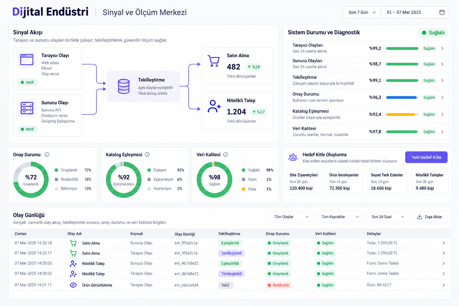Expand the Tarayıcı Olayları diagnostic row chevron
Viewport: 459px width, 306px height.
point(442,48)
